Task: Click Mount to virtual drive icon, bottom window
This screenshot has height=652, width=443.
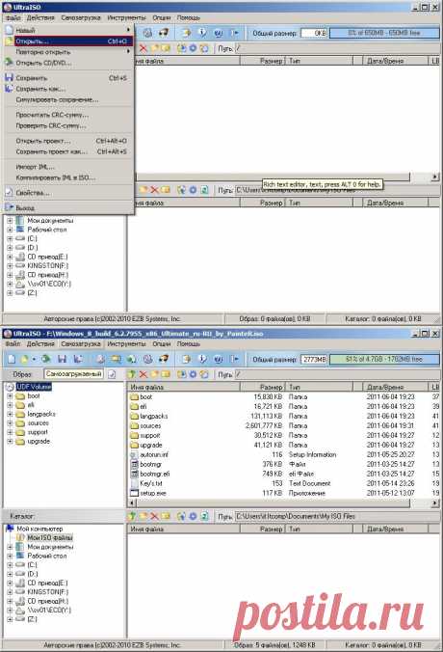Action: point(164,359)
